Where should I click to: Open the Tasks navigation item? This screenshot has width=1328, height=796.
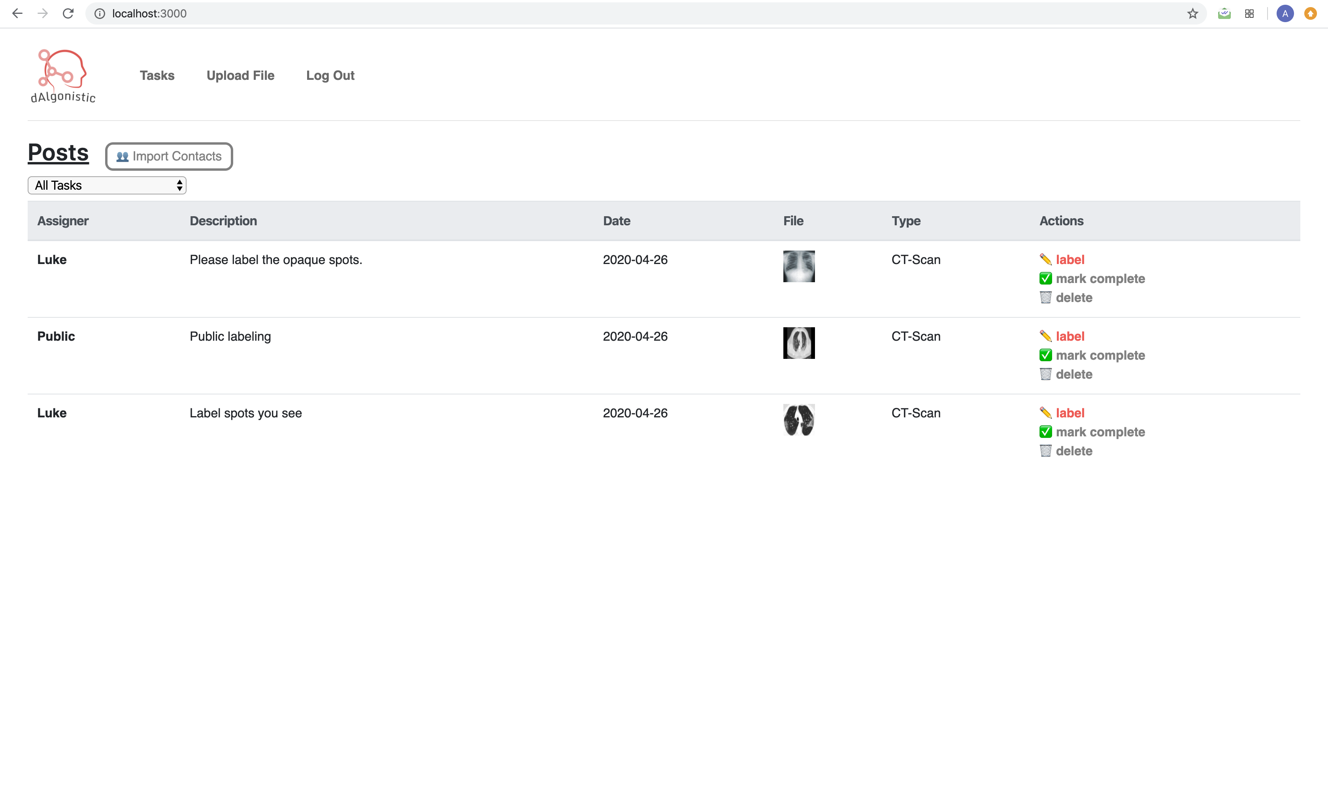pyautogui.click(x=157, y=75)
